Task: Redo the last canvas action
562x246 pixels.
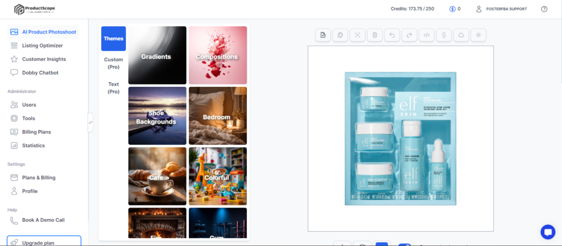Action: click(409, 35)
